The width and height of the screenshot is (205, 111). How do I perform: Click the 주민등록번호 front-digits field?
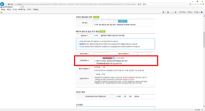[98, 58]
